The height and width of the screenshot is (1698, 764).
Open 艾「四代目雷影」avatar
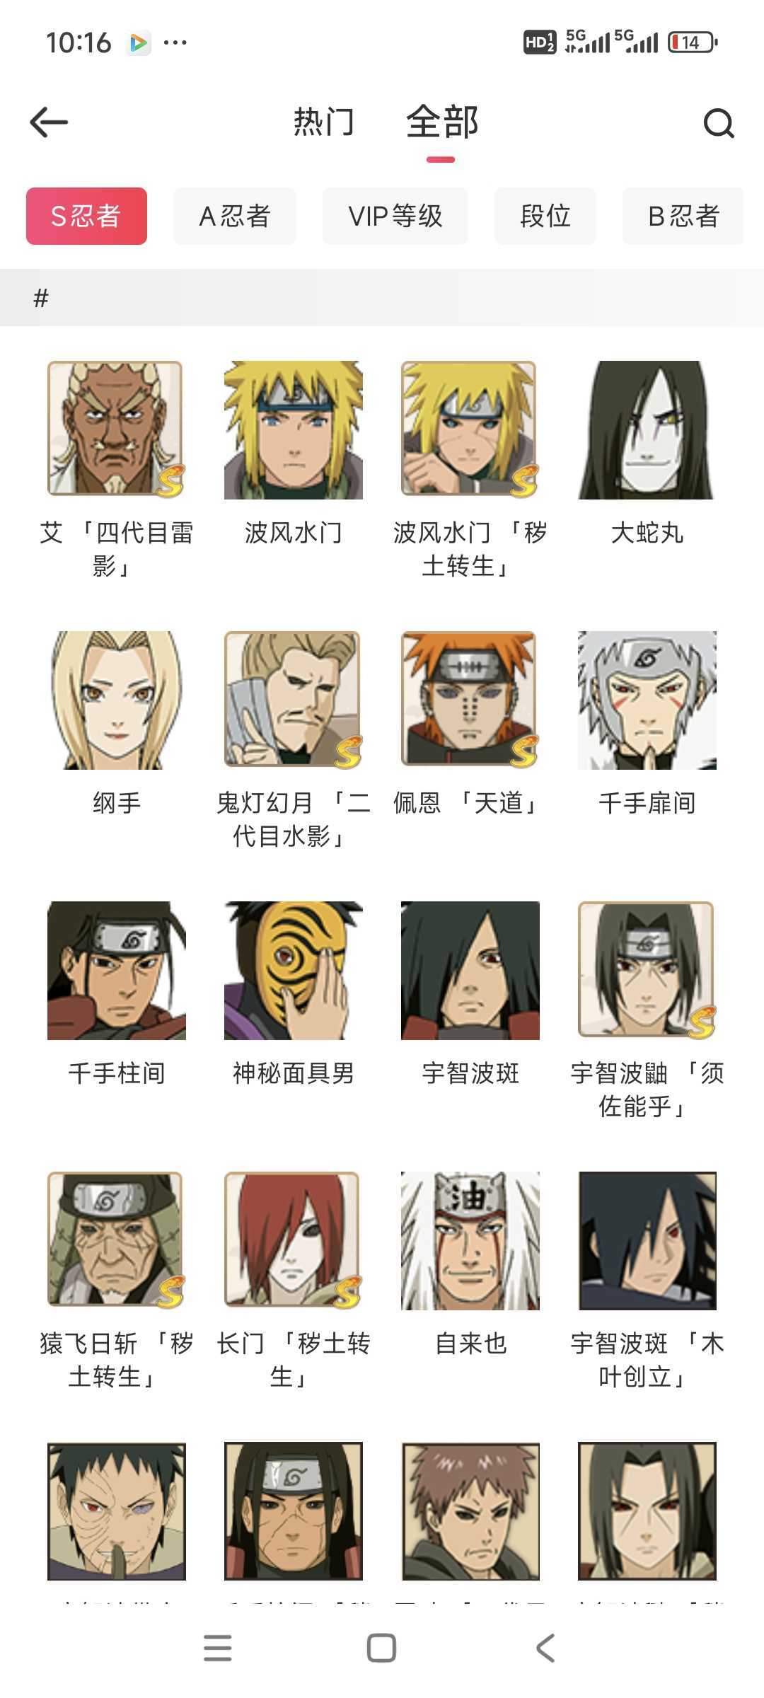[x=117, y=430]
